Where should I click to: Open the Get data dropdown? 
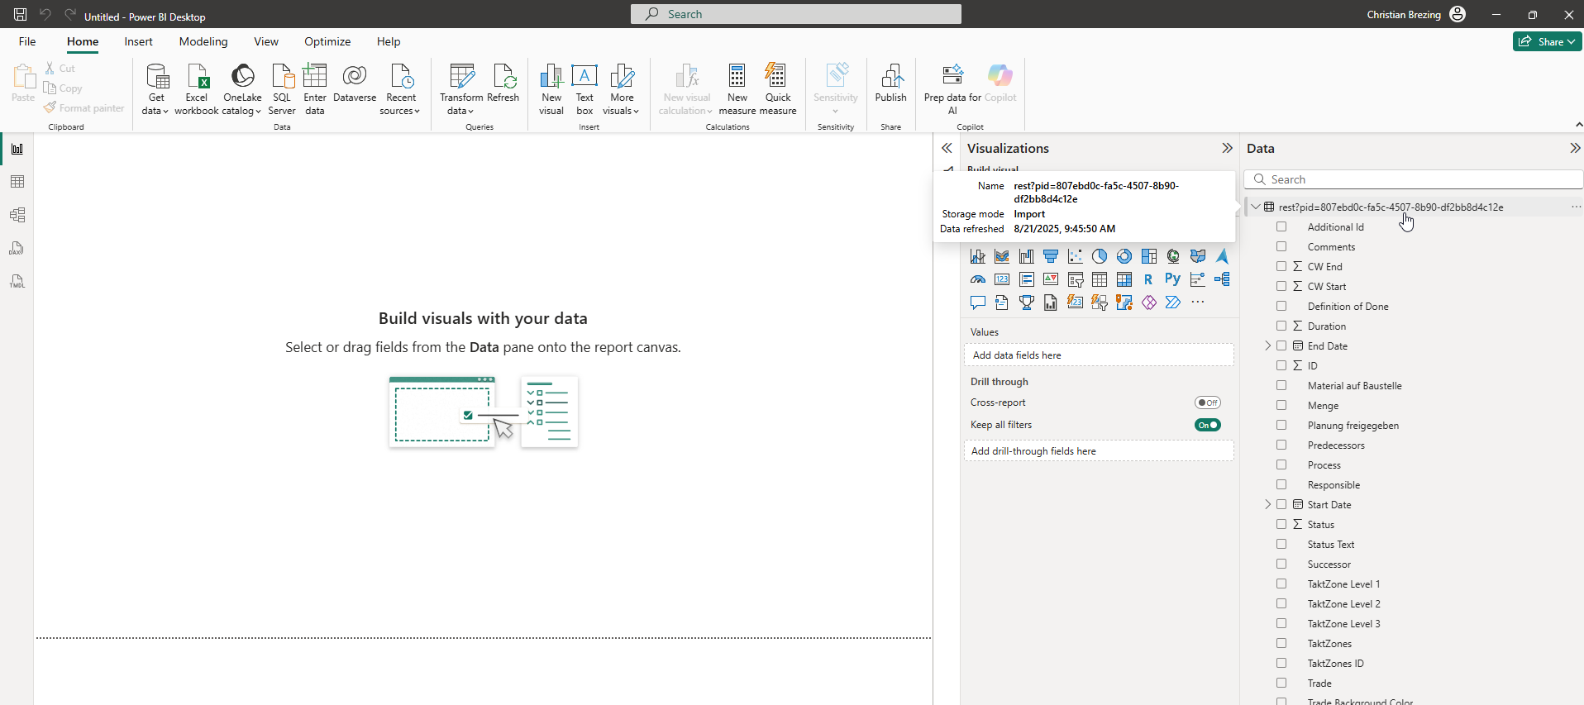(155, 89)
